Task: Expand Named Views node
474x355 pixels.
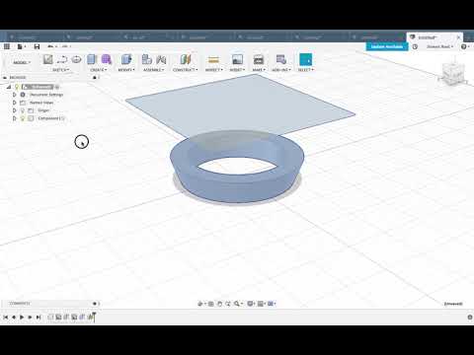Action: 14,103
